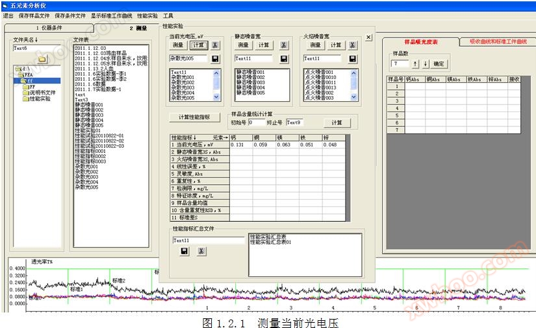536x328 pixels.
Task: Click save disk icon in 静态噪音宽 group
Action: (284, 58)
